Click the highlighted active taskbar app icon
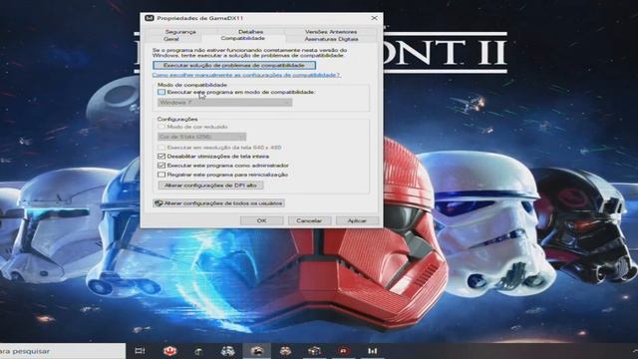Viewport: 638px width, 359px height. coord(257,351)
